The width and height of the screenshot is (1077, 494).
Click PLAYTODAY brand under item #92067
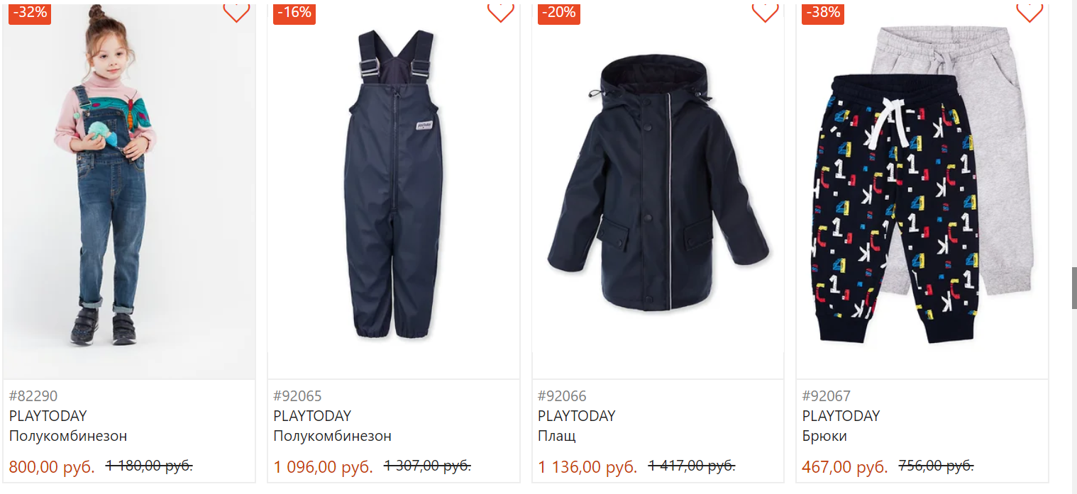pyautogui.click(x=841, y=416)
